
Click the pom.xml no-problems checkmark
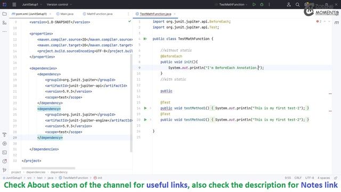pyautogui.click(x=129, y=21)
